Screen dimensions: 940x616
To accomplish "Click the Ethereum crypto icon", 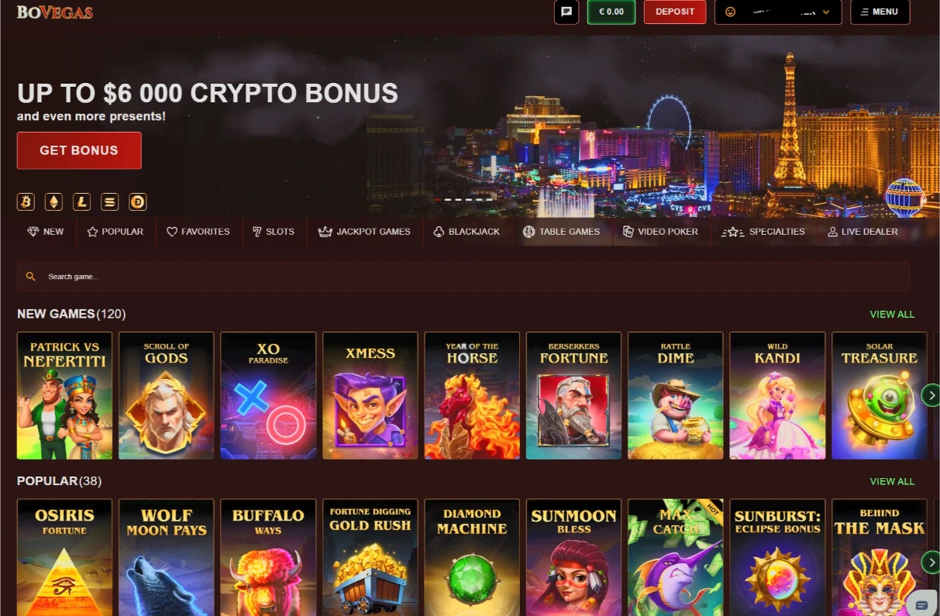I will pos(54,202).
